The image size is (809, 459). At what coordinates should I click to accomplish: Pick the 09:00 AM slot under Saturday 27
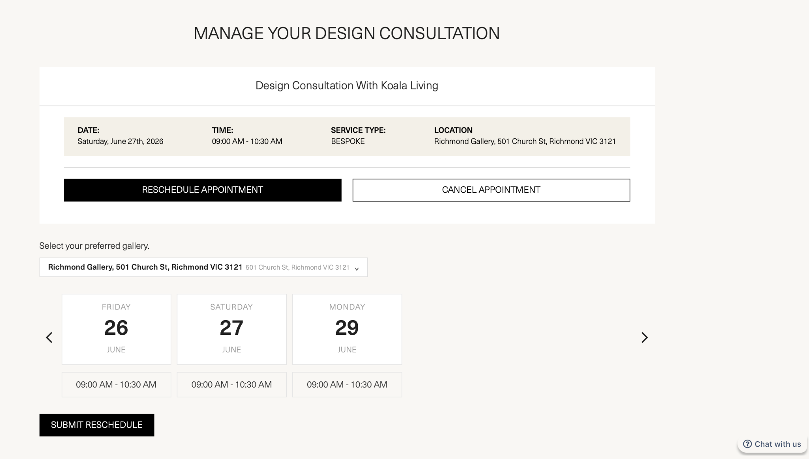(231, 384)
